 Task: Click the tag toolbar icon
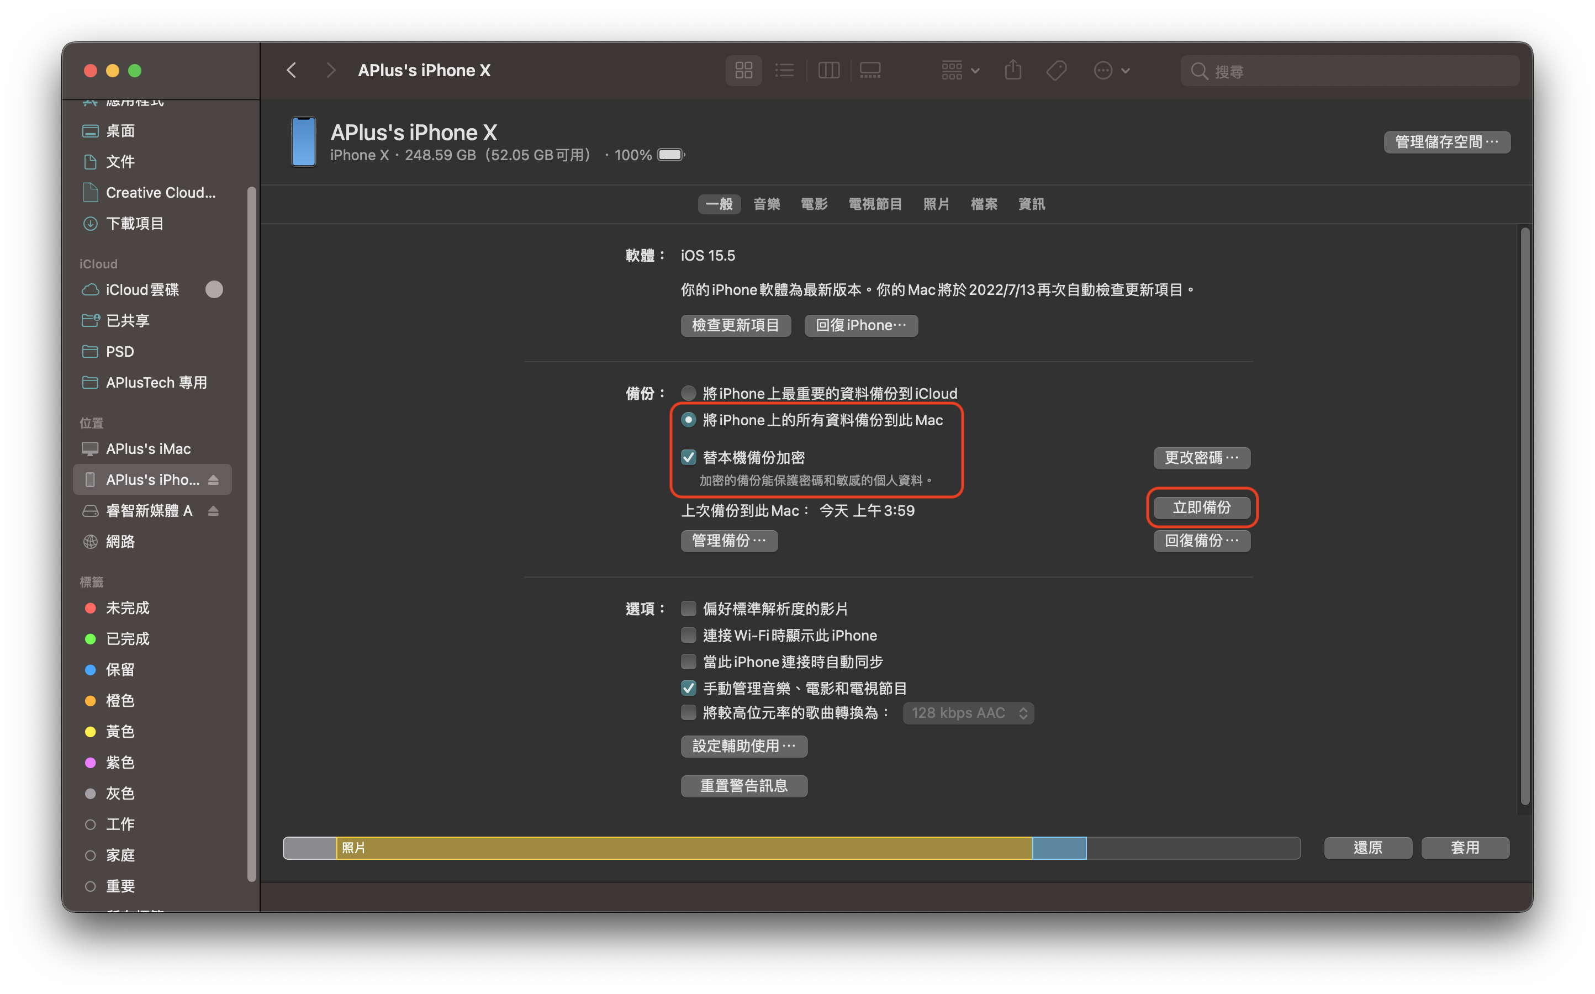(1057, 70)
